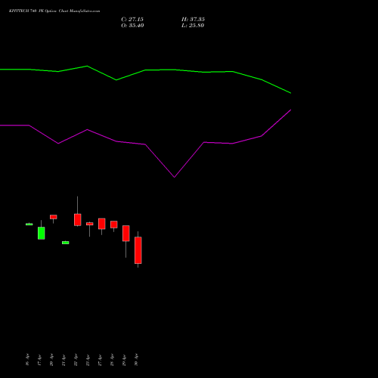The width and height of the screenshot is (378, 378).
Task: Click the high price value H: 37.35
Action: coord(193,19)
